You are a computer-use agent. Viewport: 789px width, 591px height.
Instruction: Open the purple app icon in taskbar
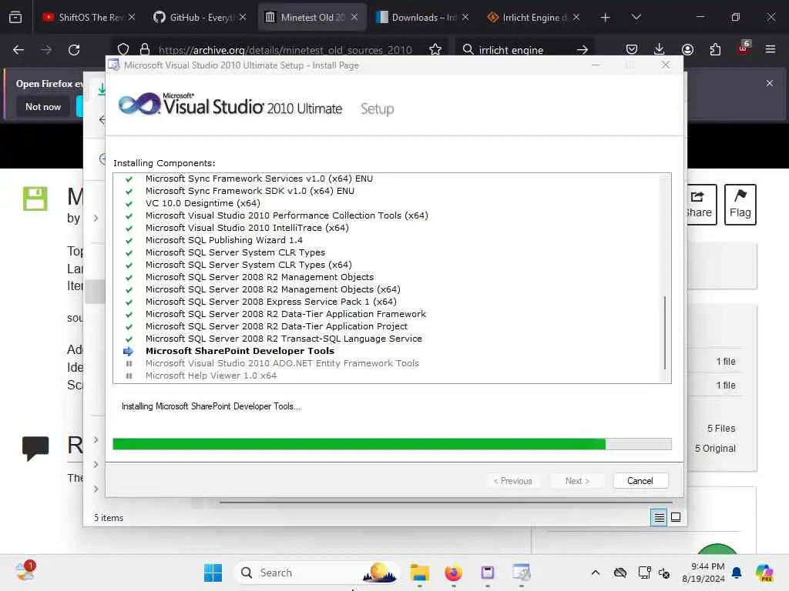[487, 573]
